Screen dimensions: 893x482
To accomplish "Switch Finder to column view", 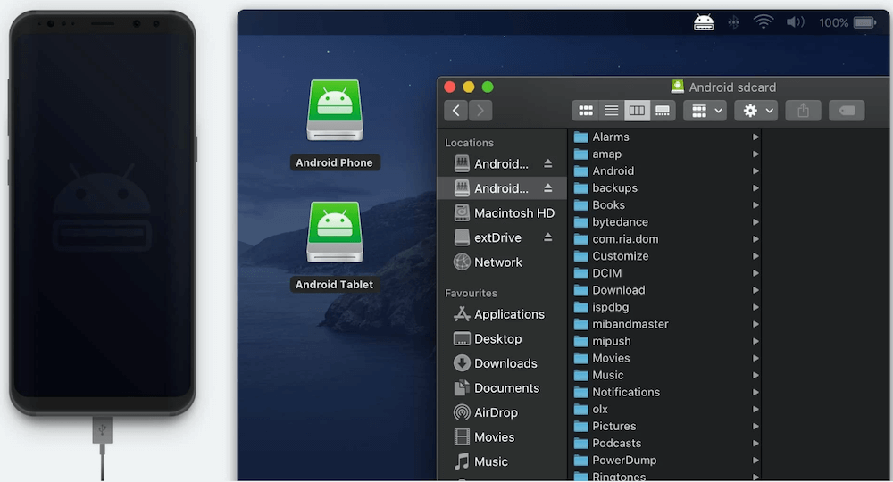I will pos(637,111).
